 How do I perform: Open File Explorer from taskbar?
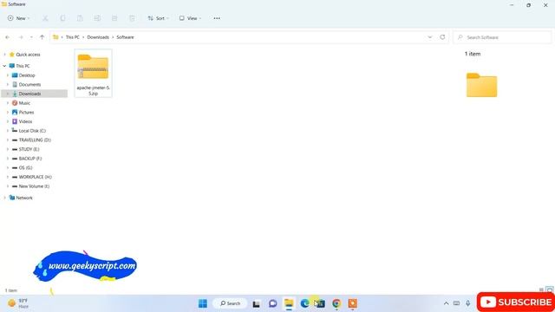(289, 303)
